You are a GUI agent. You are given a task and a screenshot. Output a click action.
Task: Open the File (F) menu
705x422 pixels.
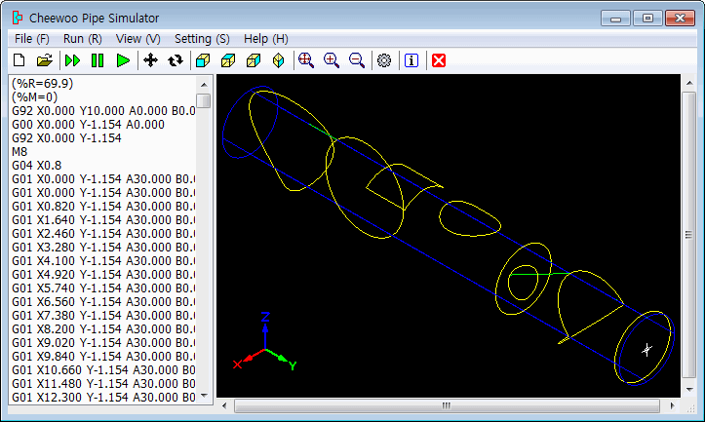[x=31, y=39]
